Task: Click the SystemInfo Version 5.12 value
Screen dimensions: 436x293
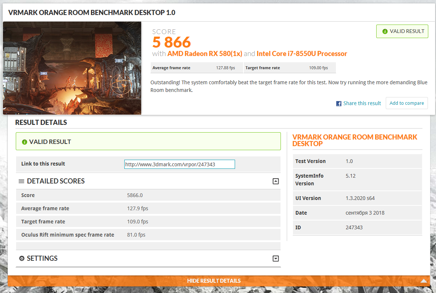Action: 351,176
